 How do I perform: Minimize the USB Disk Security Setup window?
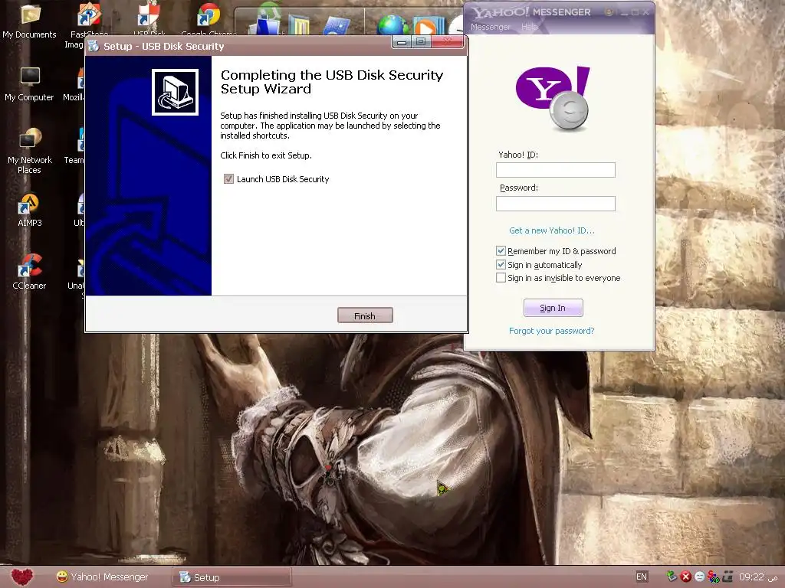(x=402, y=41)
